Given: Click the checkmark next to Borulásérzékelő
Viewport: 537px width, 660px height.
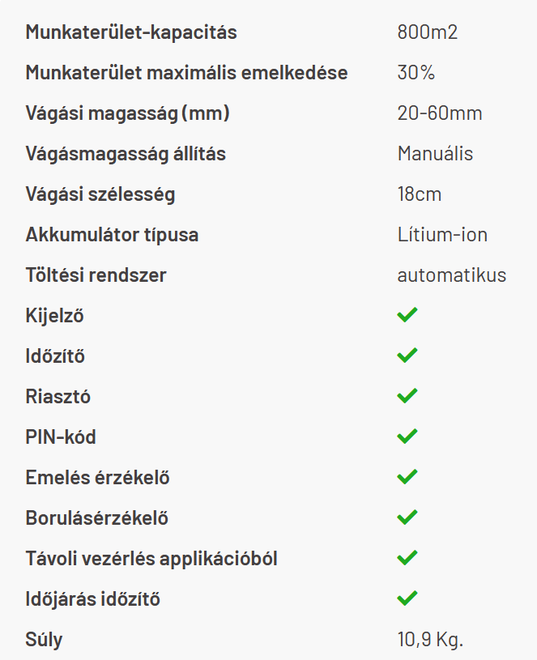Looking at the screenshot, I should click(407, 517).
